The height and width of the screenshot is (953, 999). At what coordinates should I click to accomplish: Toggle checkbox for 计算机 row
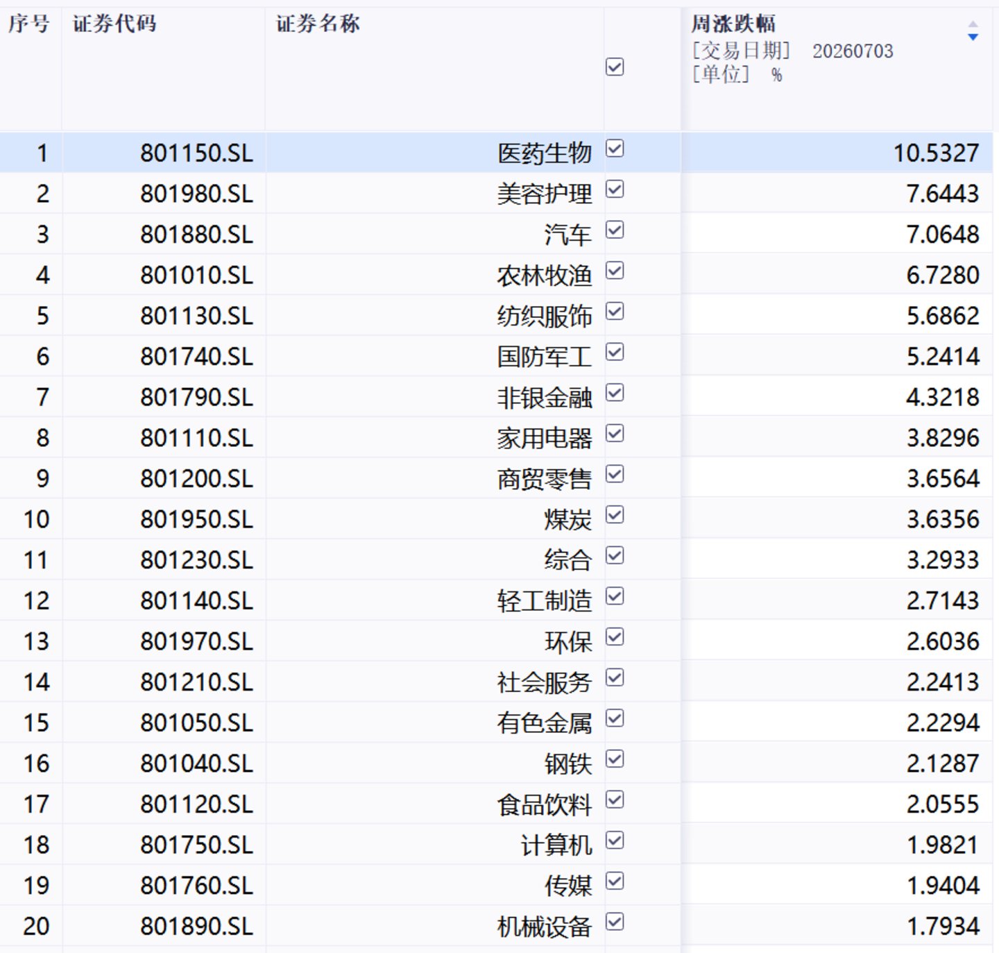tap(615, 841)
